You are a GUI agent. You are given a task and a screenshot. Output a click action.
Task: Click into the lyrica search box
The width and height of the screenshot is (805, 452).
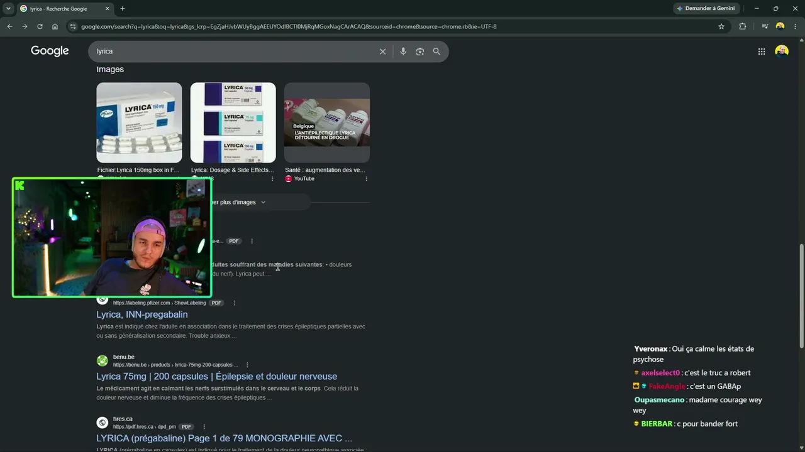[233, 51]
